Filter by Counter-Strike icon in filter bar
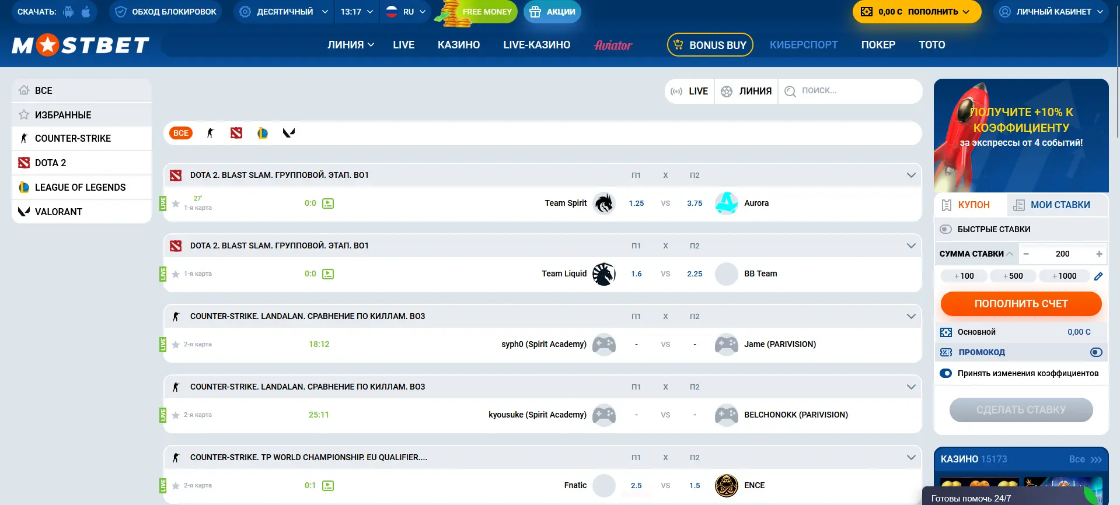The image size is (1120, 505). click(x=210, y=133)
